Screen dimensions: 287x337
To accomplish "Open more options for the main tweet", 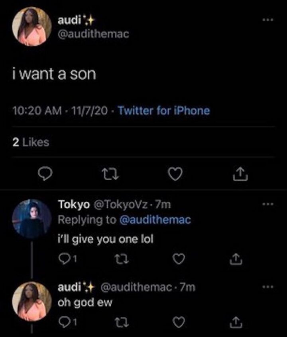I will 267,20.
